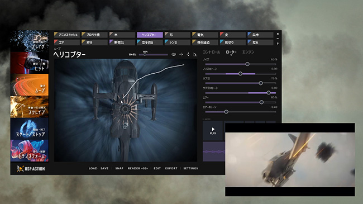Choose the 弾の通過 preset

(205, 42)
